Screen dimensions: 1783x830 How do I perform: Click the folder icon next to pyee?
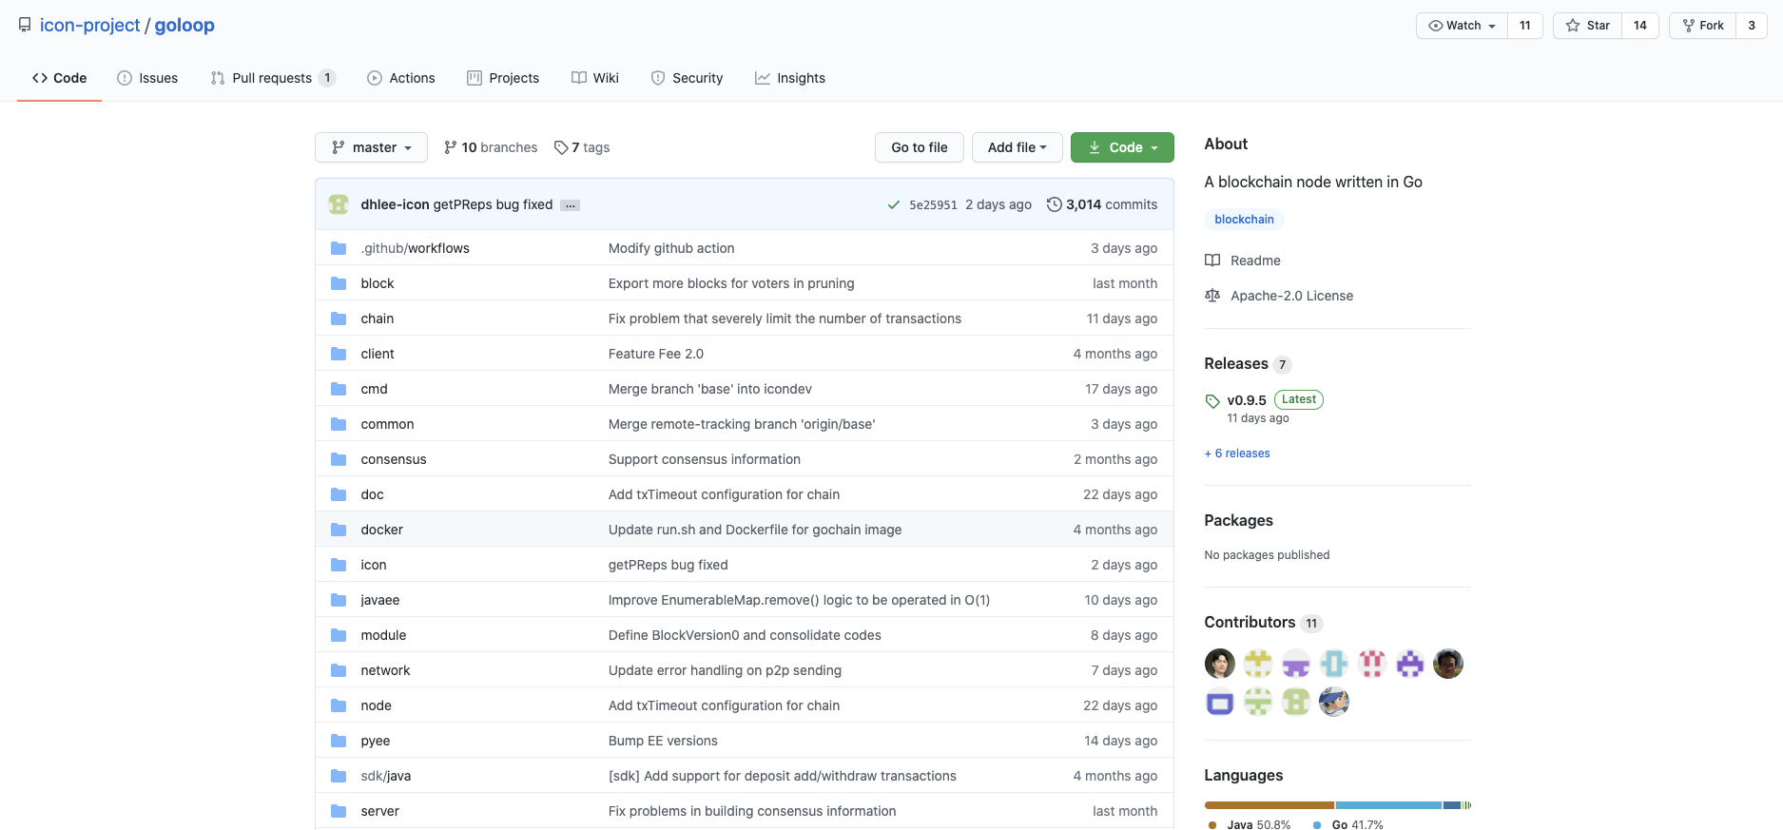coord(339,741)
